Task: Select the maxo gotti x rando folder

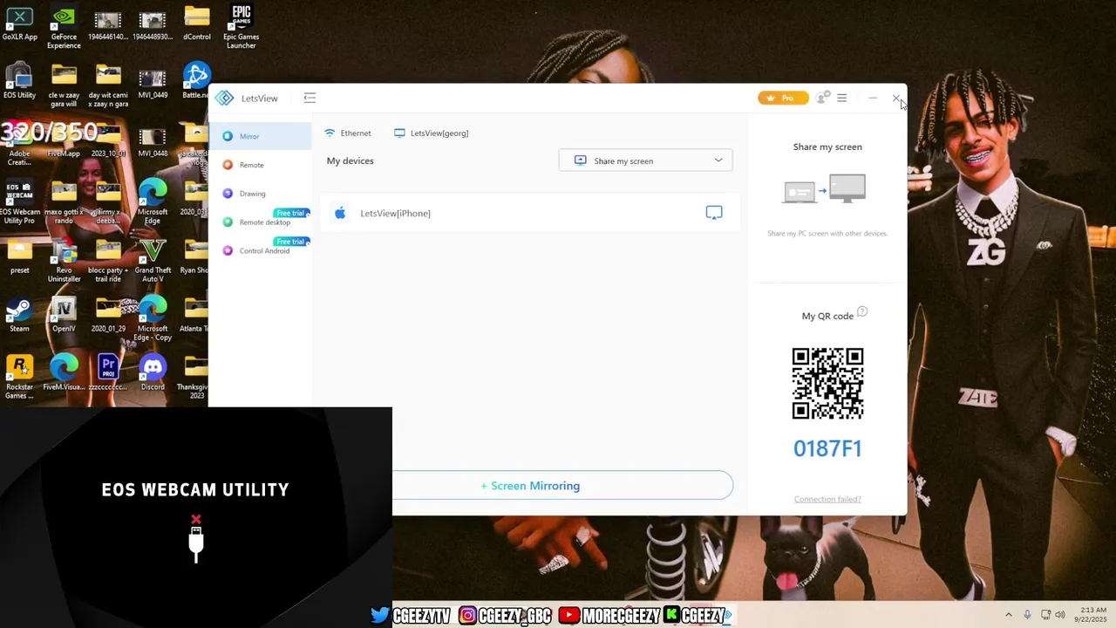Action: click(x=64, y=203)
